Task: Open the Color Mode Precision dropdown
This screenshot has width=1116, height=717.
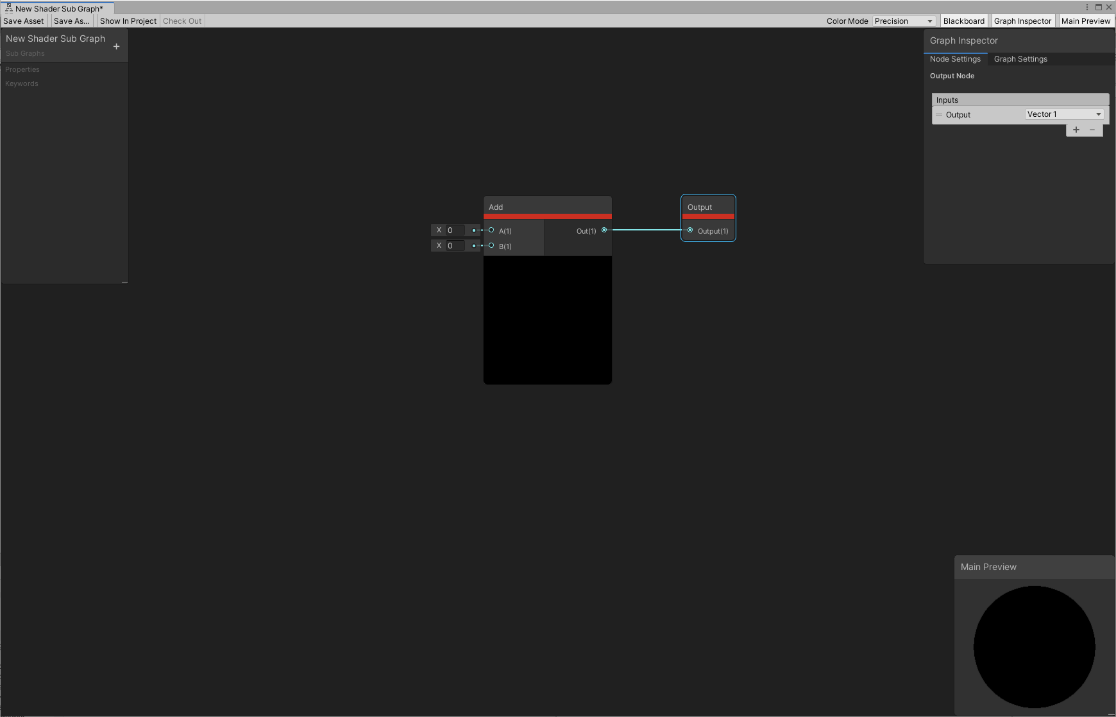Action: click(903, 21)
